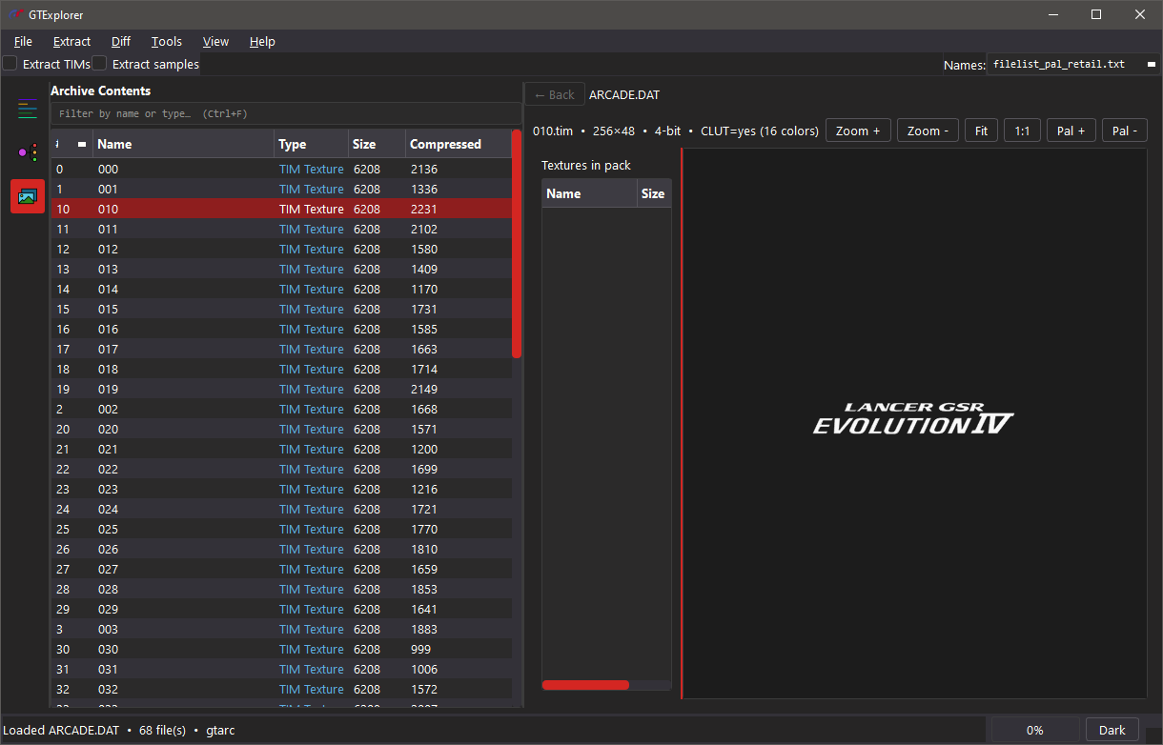
Task: Open the Help menu
Action: (x=262, y=41)
